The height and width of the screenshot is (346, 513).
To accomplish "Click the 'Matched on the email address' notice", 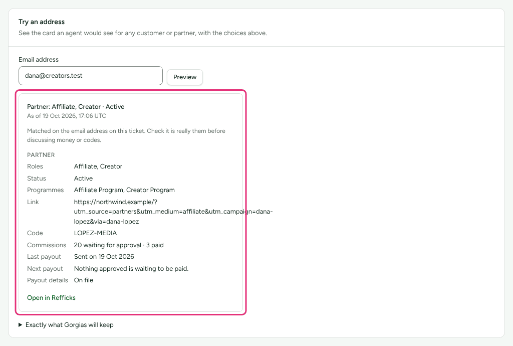I will (126, 135).
